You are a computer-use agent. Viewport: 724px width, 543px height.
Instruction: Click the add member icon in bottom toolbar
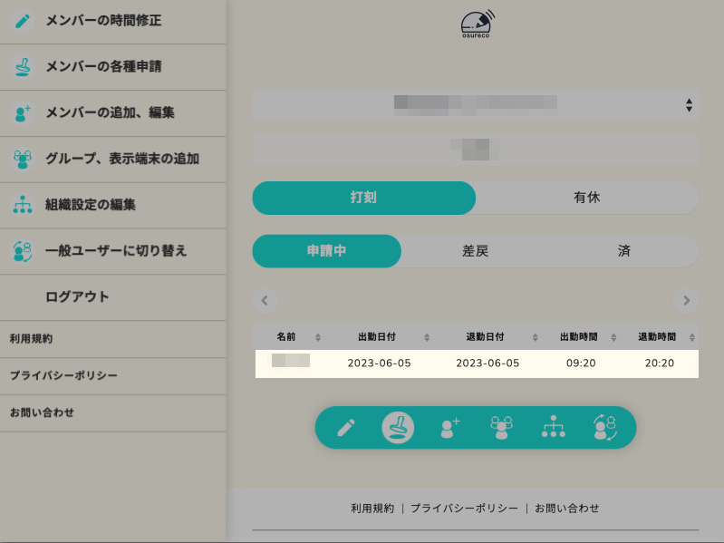pyautogui.click(x=450, y=428)
